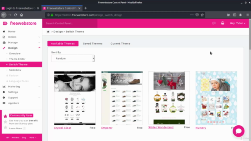
Task: Open the Winter Wonderland theme link
Action: click(161, 127)
